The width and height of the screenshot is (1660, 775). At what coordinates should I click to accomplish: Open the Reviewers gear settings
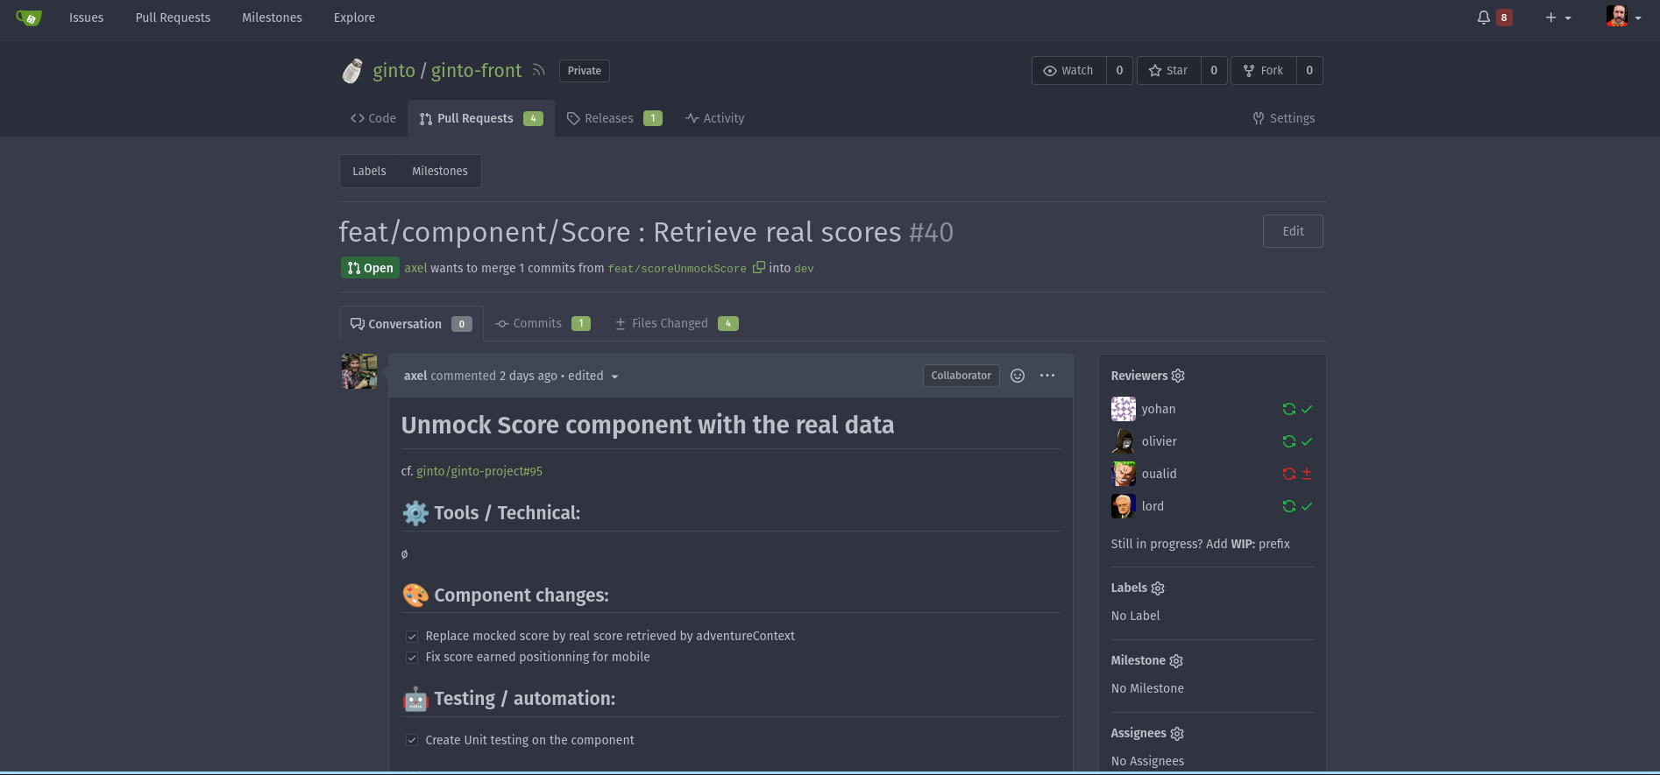click(x=1178, y=376)
